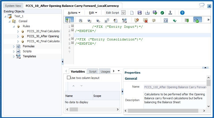Expand the FCCS_30_After Opening rule

click(x=18, y=36)
